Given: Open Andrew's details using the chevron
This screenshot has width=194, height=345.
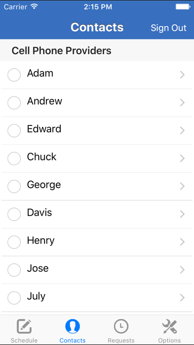Looking at the screenshot, I should 182,103.
